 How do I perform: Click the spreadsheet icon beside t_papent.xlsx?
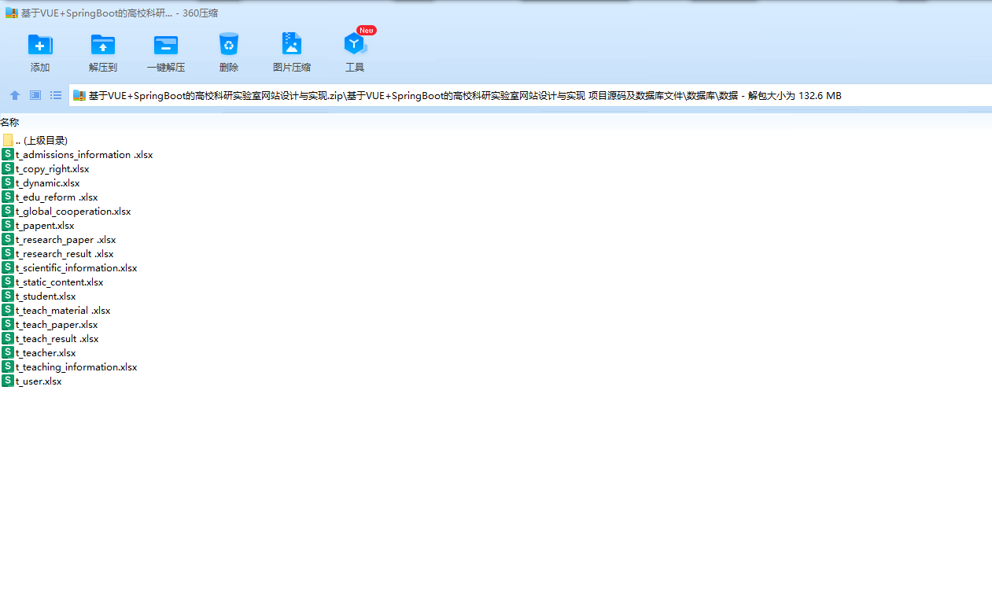(8, 226)
